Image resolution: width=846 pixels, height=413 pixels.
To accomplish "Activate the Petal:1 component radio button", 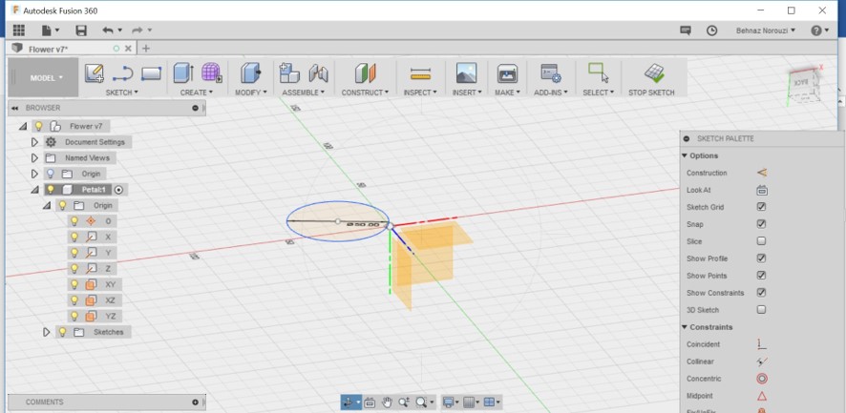I will 118,190.
